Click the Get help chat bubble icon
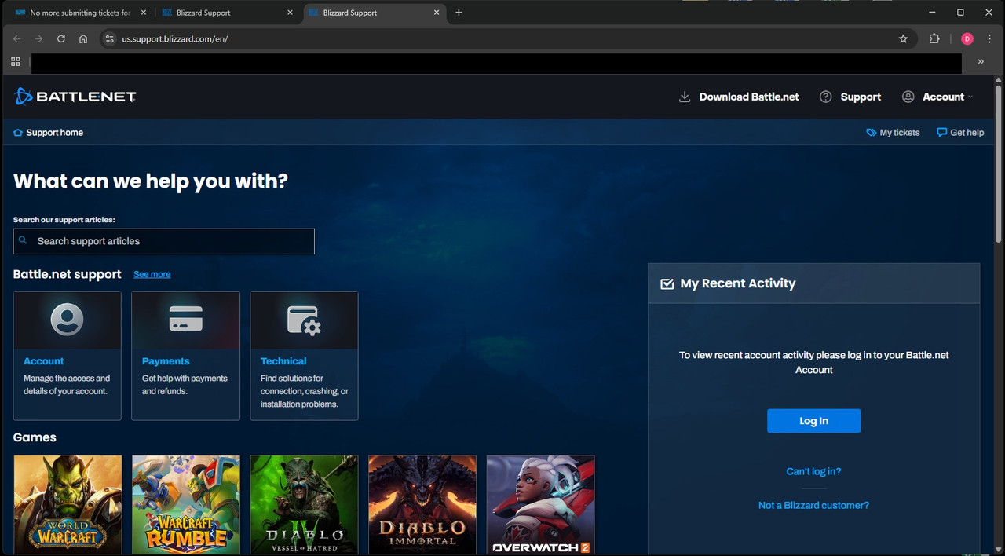 [941, 133]
